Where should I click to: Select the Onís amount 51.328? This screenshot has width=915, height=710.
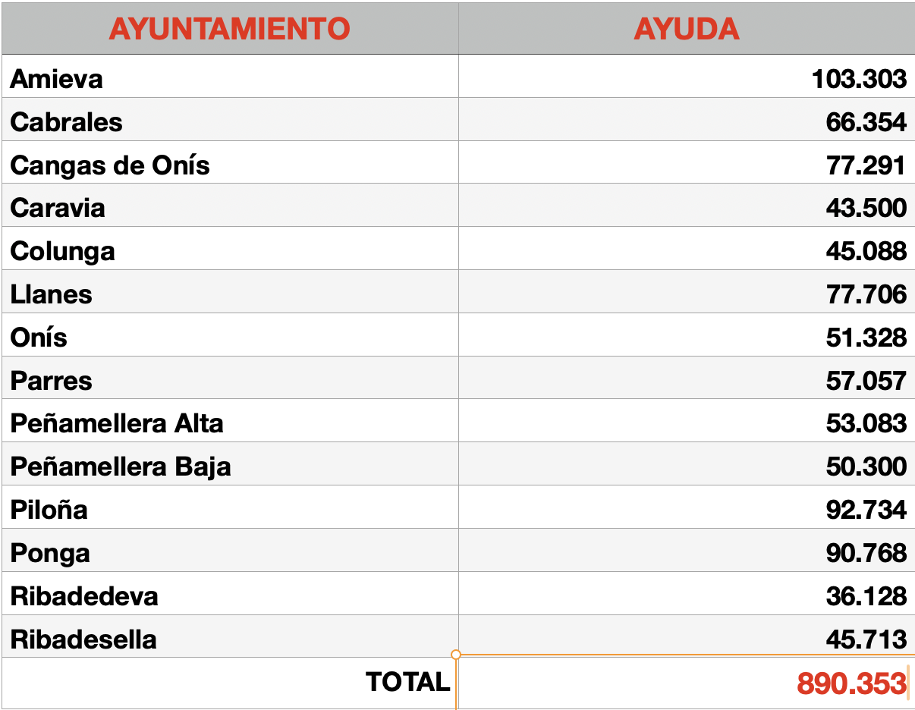pyautogui.click(x=866, y=338)
